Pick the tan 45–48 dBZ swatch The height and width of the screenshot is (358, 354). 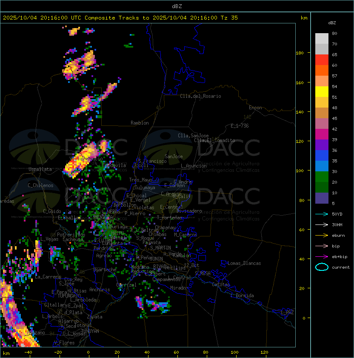322,113
